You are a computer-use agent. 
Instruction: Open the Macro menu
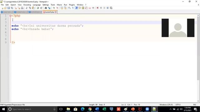tap(59, 5)
